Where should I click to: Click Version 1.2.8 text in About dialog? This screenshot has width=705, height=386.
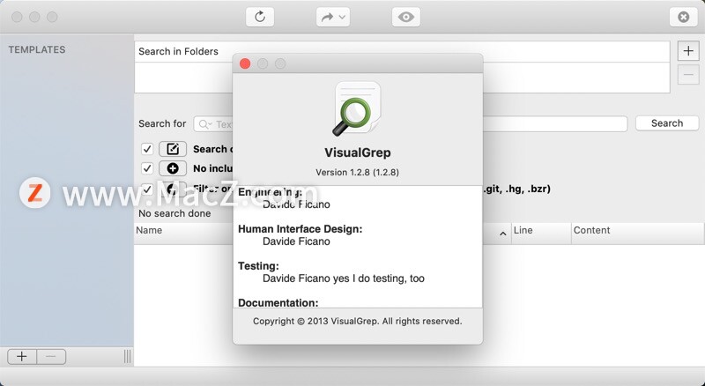click(x=358, y=173)
